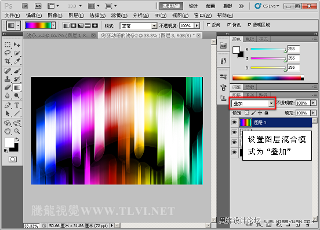Screen dimensions: 320x230
Task: Hide 图层 3 with its eye icon
Action: pyautogui.click(x=234, y=122)
